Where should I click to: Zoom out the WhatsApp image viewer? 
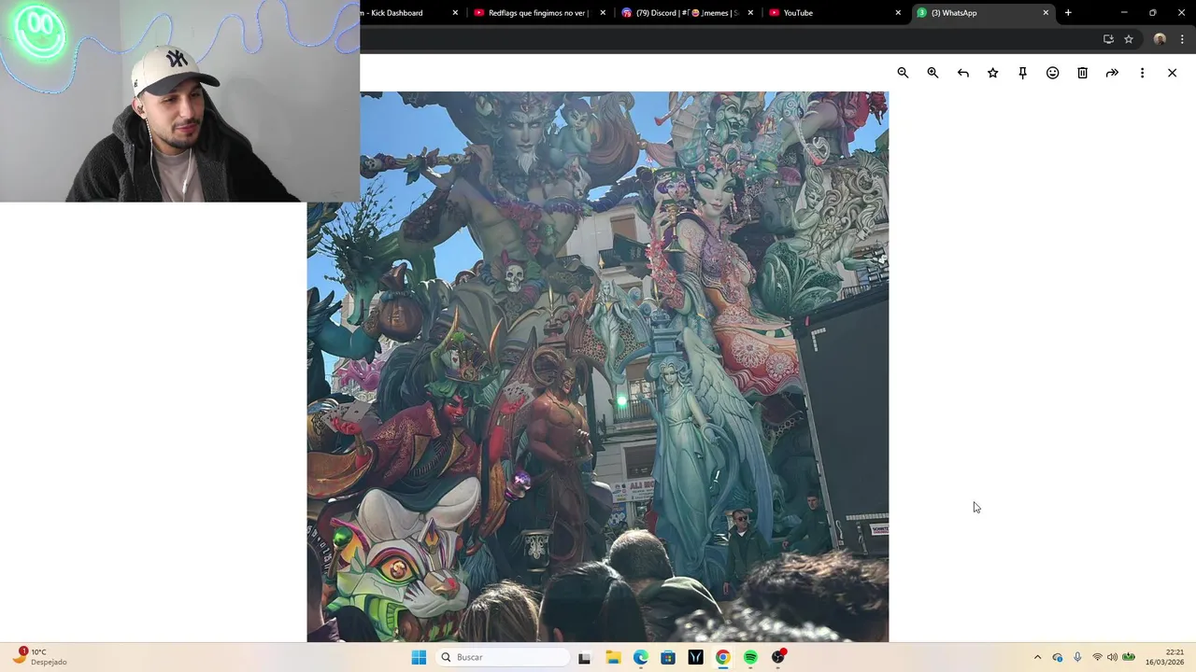903,73
